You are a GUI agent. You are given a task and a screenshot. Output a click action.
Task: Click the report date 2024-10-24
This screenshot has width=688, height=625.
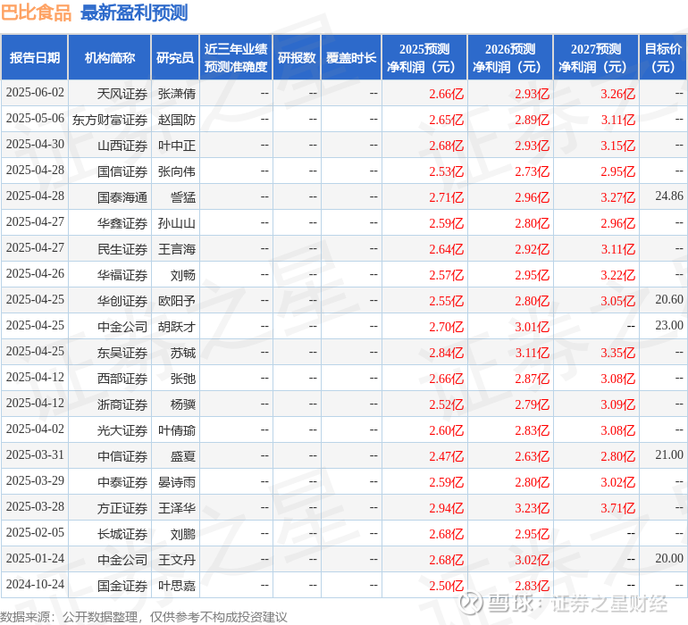[x=35, y=584]
